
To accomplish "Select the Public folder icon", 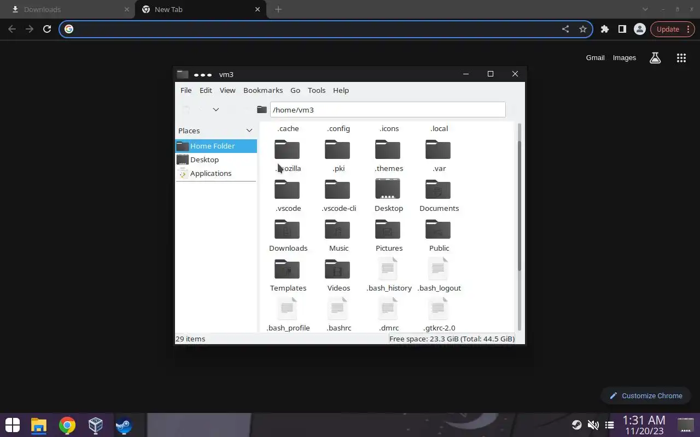I will [x=438, y=230].
